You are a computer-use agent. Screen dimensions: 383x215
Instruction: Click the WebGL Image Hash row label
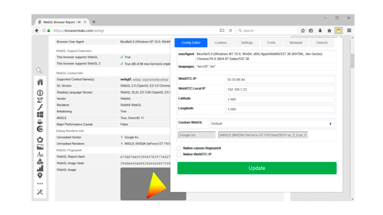coord(70,163)
